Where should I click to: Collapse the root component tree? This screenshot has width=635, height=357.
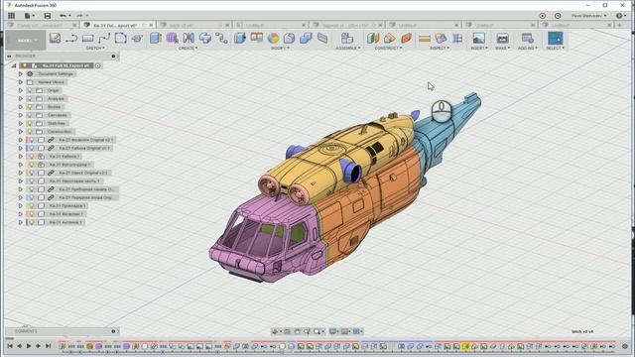tap(14, 65)
